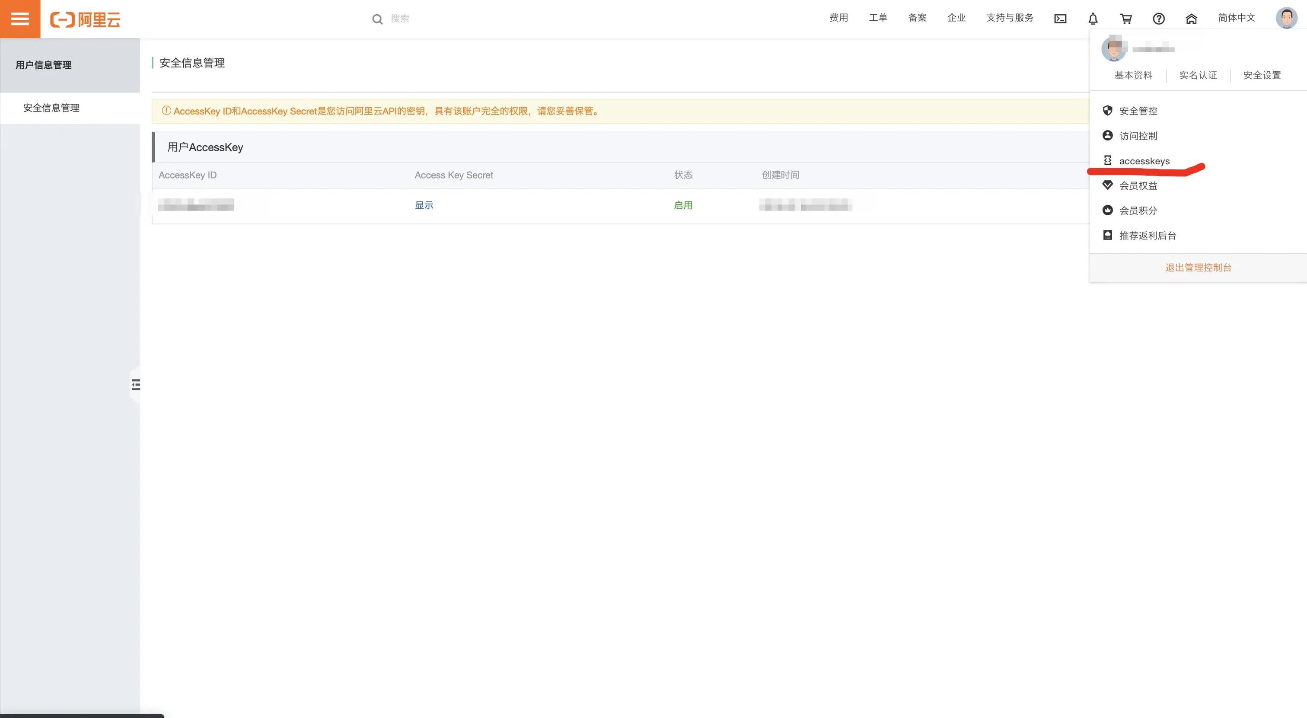Select accesskeys from the user menu
This screenshot has height=718, width=1307.
click(x=1144, y=161)
